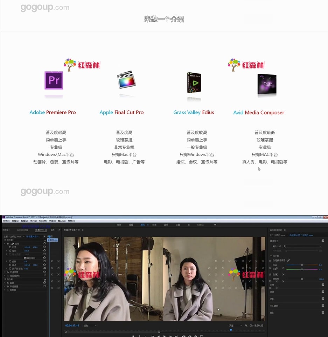This screenshot has width=328, height=337.
Task: Click the stopwatch icon for 旋转 (Rotation)
Action: (x=10, y=261)
